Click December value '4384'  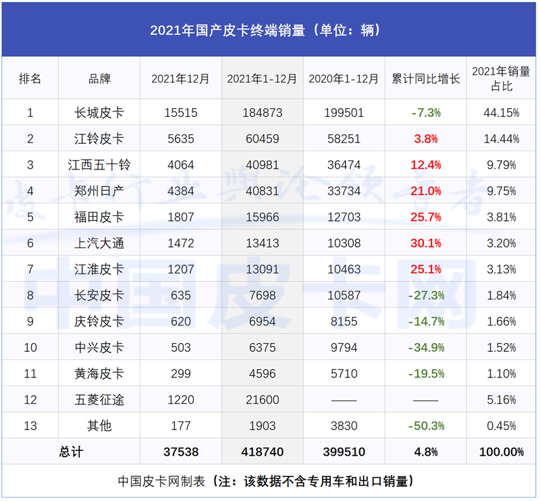coord(180,191)
